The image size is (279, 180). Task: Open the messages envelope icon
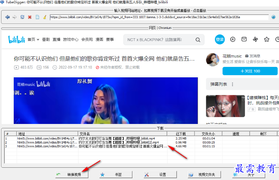click(244, 39)
